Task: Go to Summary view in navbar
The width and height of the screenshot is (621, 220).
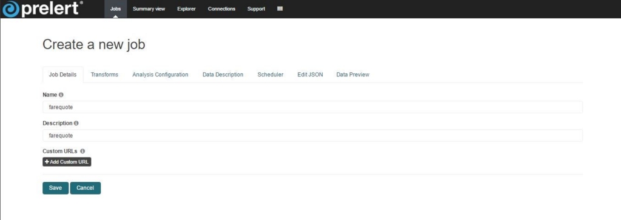Action: pyautogui.click(x=149, y=8)
